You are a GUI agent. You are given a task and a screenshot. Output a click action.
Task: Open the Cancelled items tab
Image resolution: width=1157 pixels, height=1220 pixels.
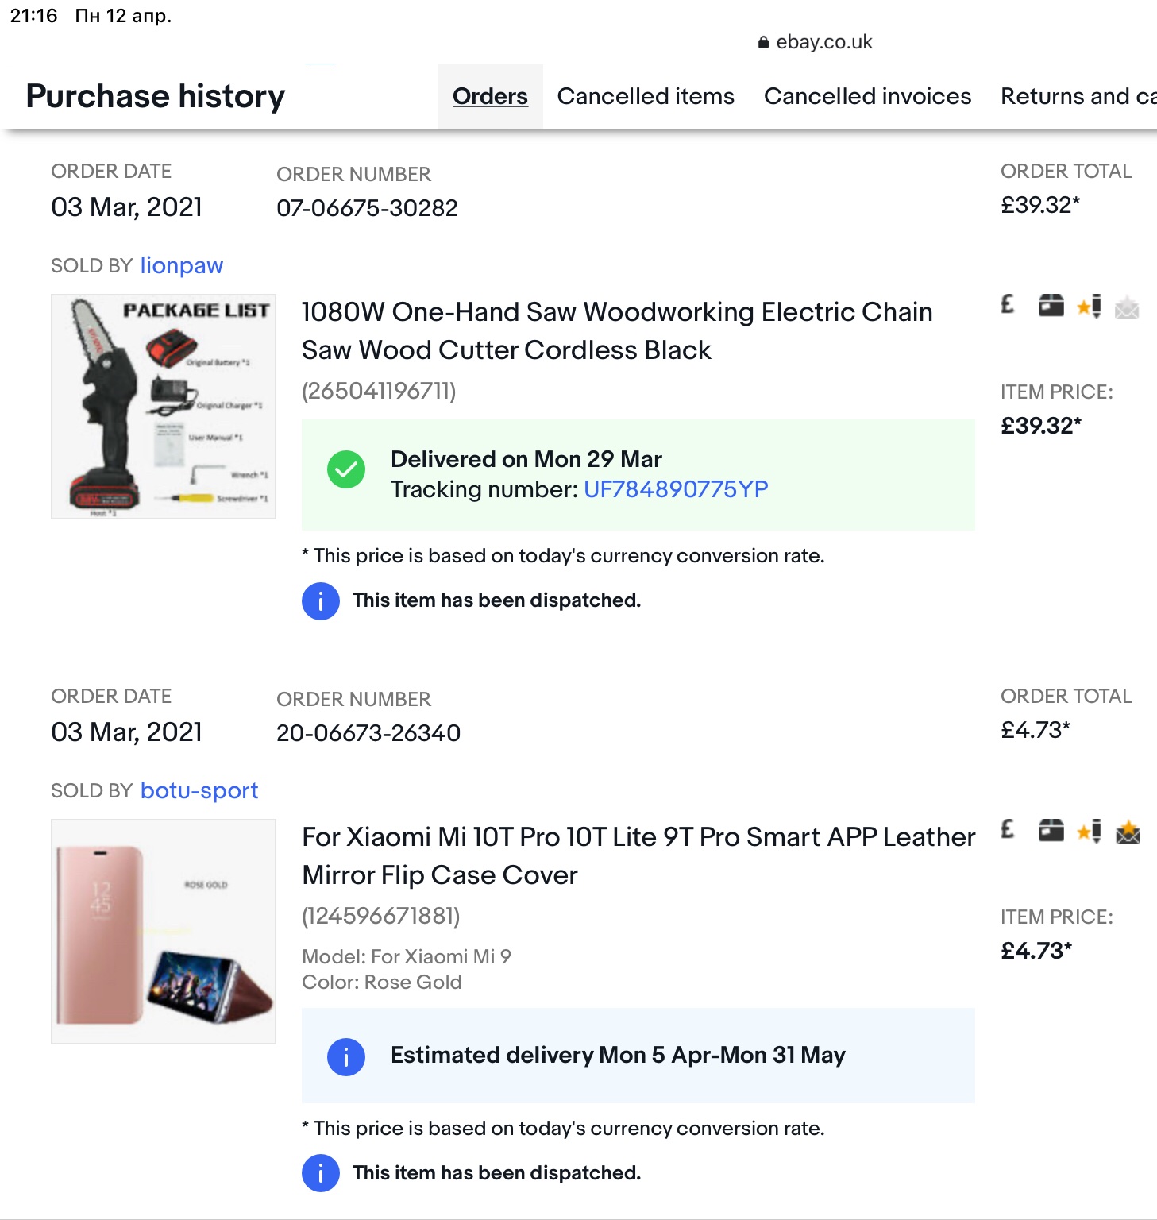(x=646, y=96)
